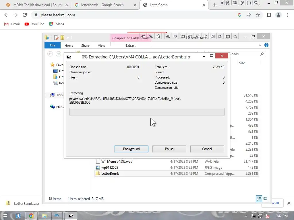
Task: Reload the please.hackmii.com page
Action: (25, 15)
